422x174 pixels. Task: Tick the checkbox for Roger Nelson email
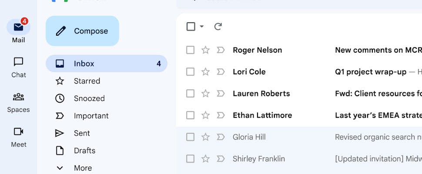[190, 50]
